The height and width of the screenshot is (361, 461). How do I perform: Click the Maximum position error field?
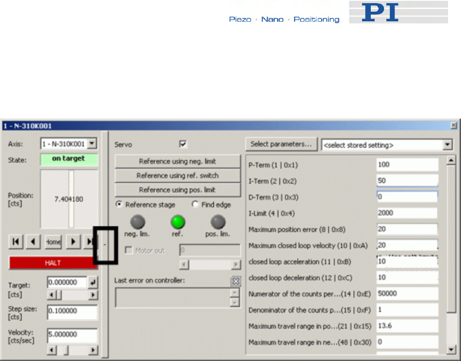click(407, 229)
